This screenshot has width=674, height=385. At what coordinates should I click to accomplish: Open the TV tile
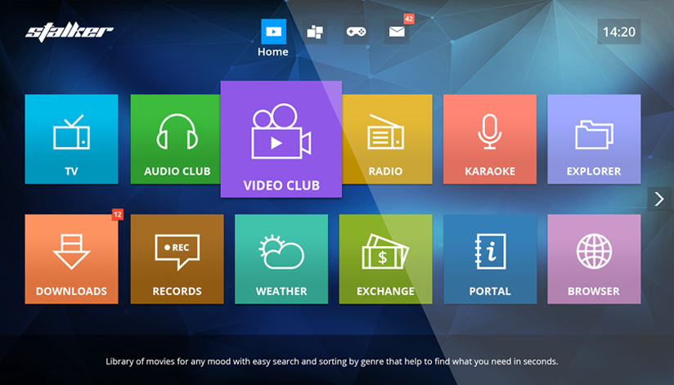click(71, 139)
